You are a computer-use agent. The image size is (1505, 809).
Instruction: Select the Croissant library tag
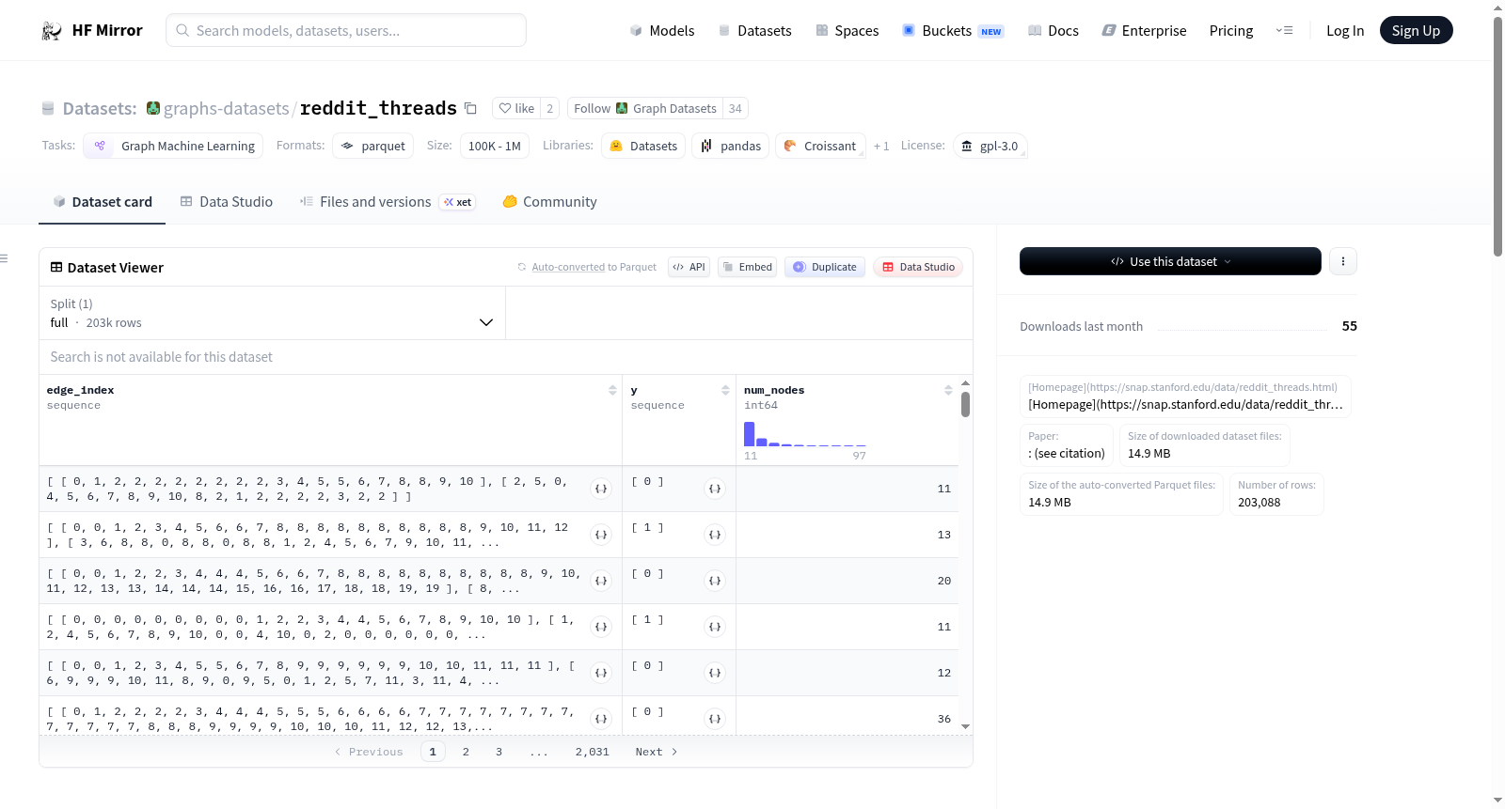click(820, 146)
